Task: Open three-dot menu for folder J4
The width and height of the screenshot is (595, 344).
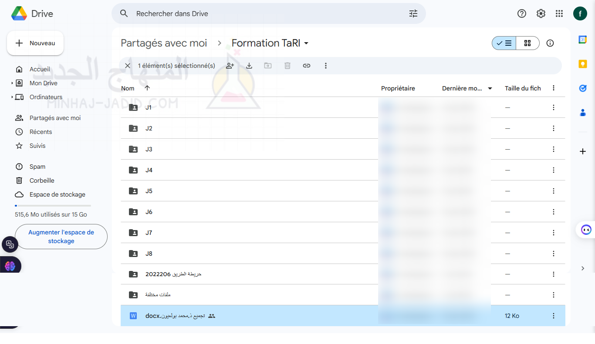Action: point(554,170)
